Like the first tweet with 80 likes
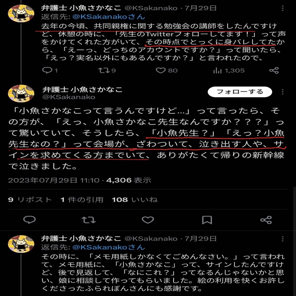296x296 pixels. [x=161, y=70]
